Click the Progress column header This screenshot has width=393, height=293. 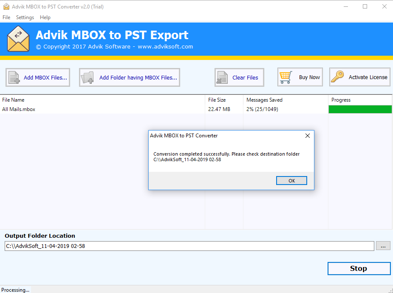click(360, 100)
